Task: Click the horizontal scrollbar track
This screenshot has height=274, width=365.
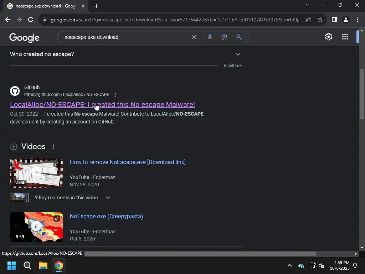Action: click(x=200, y=254)
